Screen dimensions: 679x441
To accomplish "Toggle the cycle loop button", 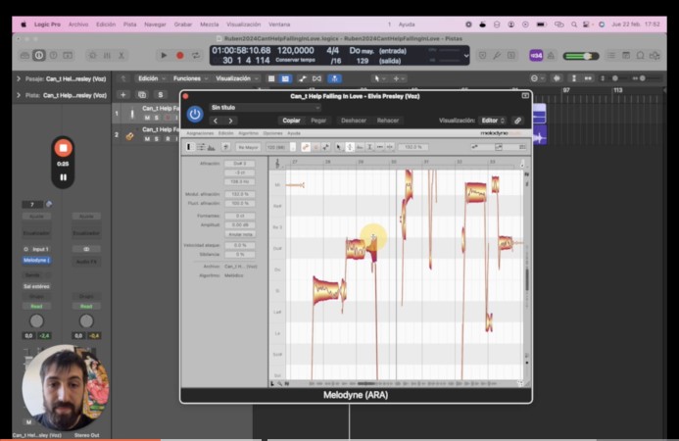I will [196, 56].
